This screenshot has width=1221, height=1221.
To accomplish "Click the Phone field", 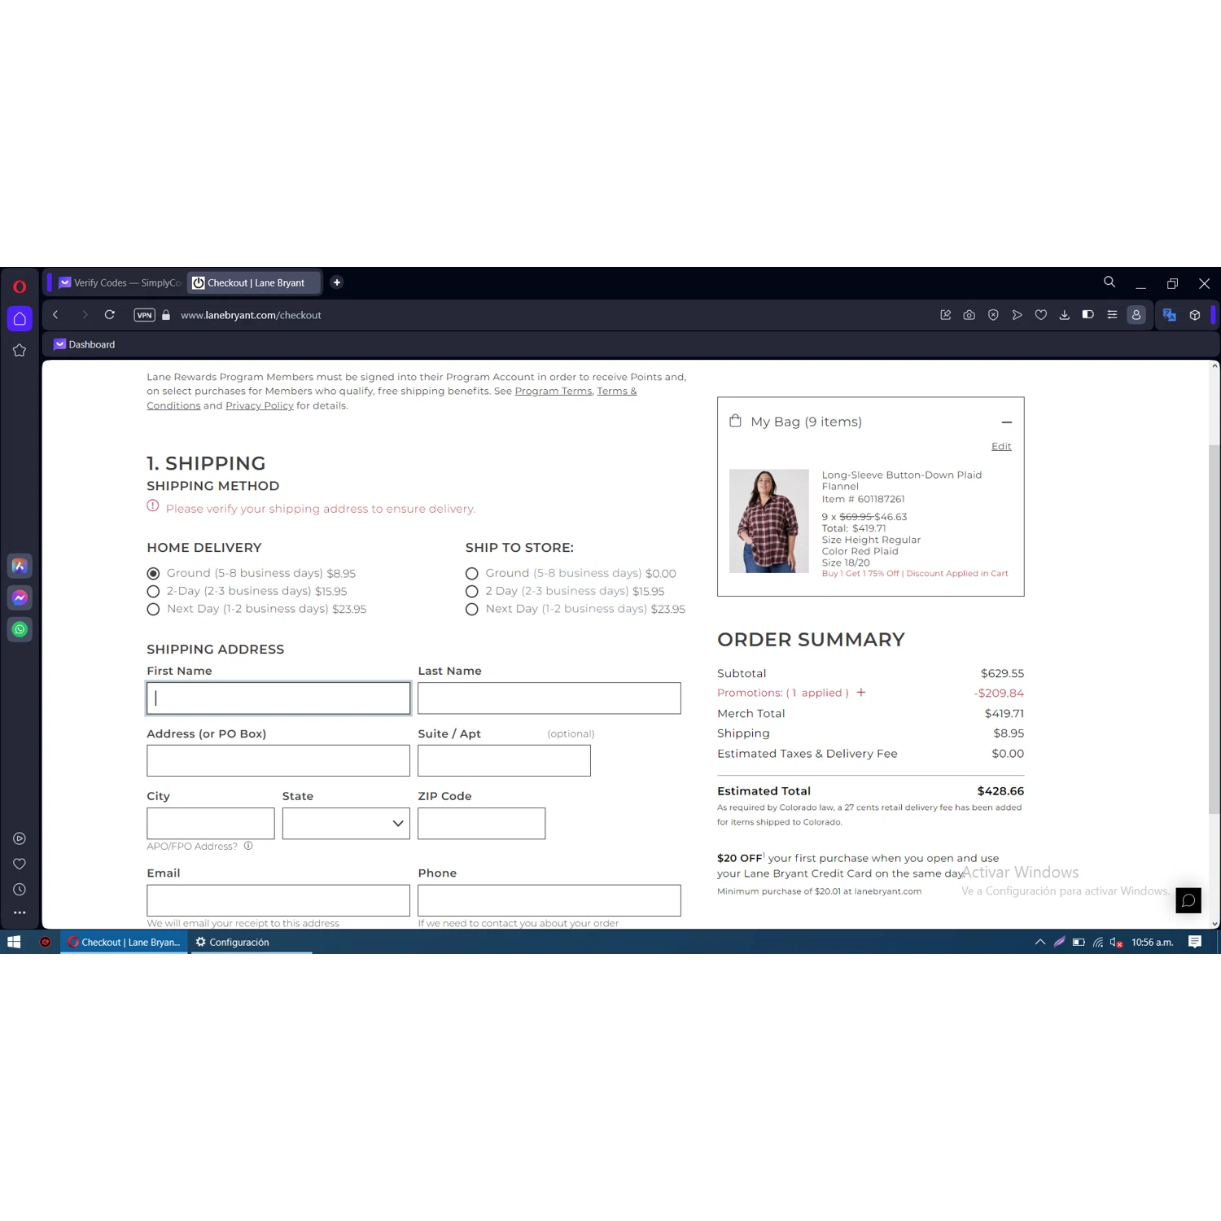I will 549,900.
